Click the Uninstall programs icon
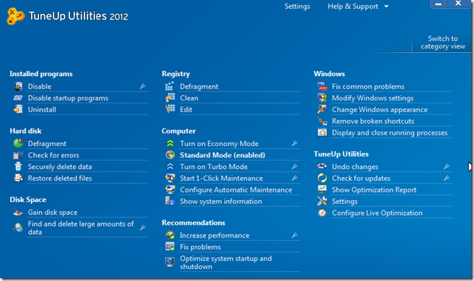 [18, 109]
